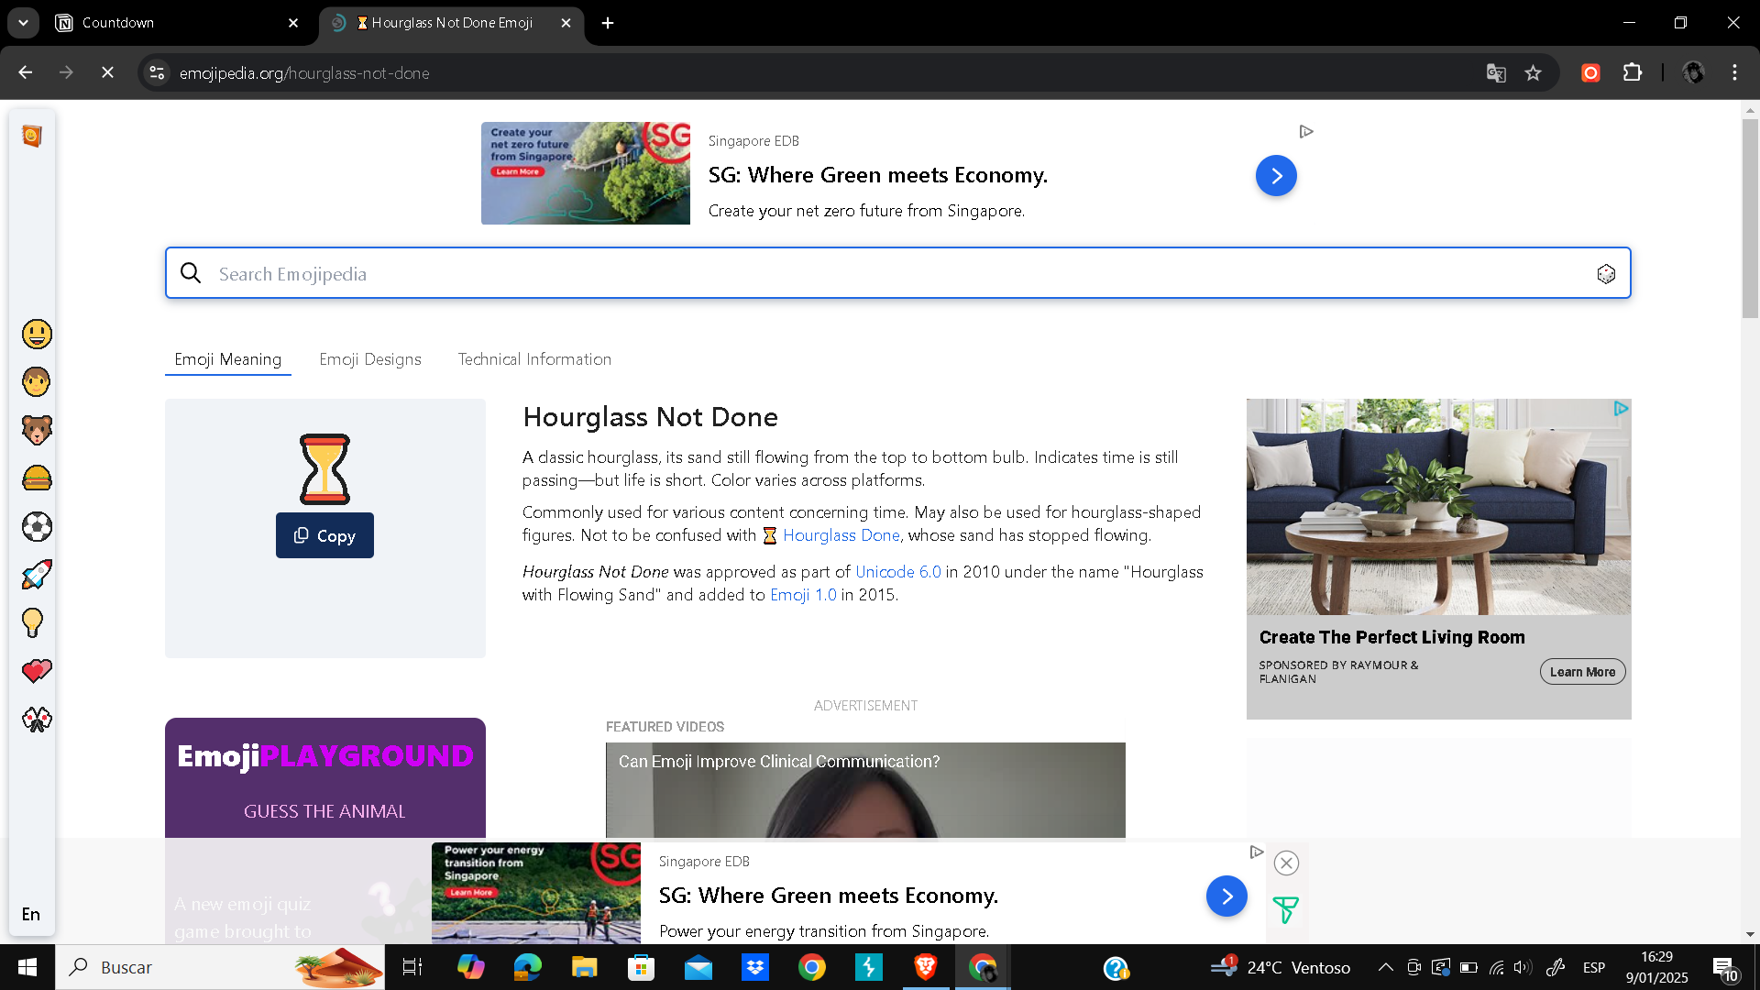Click the top ad blue arrow button
This screenshot has width=1760, height=990.
[x=1276, y=175]
